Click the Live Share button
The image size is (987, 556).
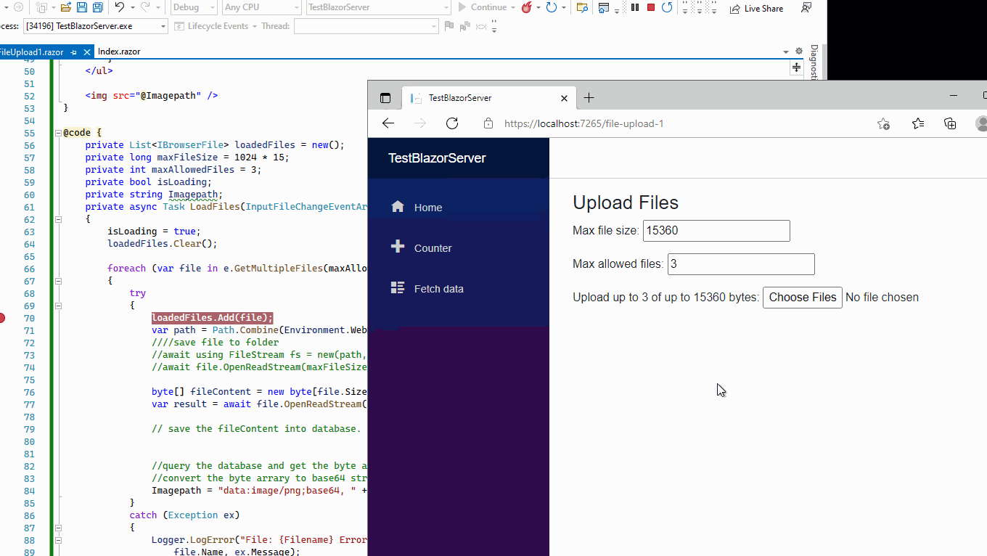(756, 8)
